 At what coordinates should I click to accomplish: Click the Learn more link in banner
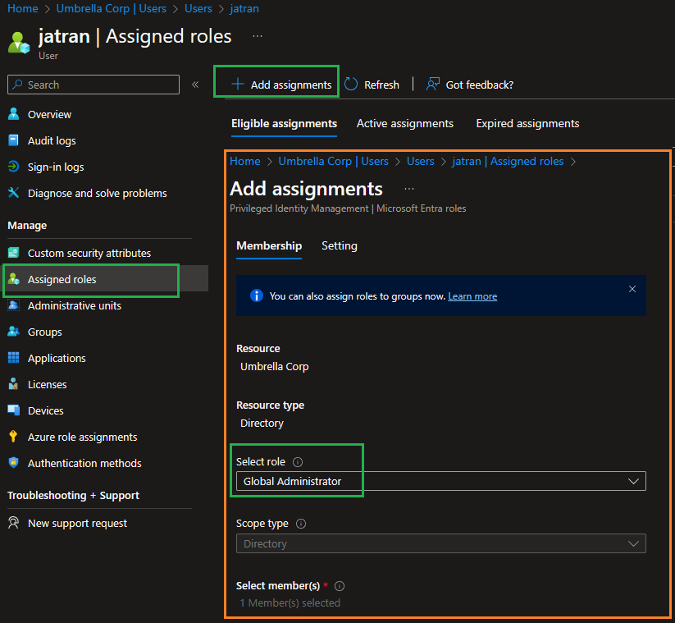pyautogui.click(x=472, y=296)
